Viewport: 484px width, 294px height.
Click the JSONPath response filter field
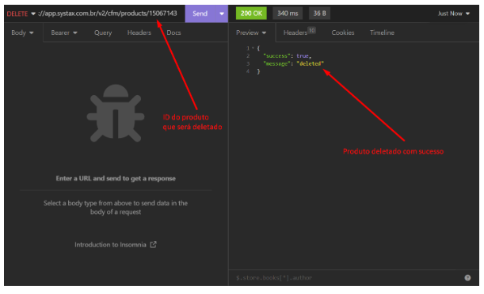click(345, 277)
